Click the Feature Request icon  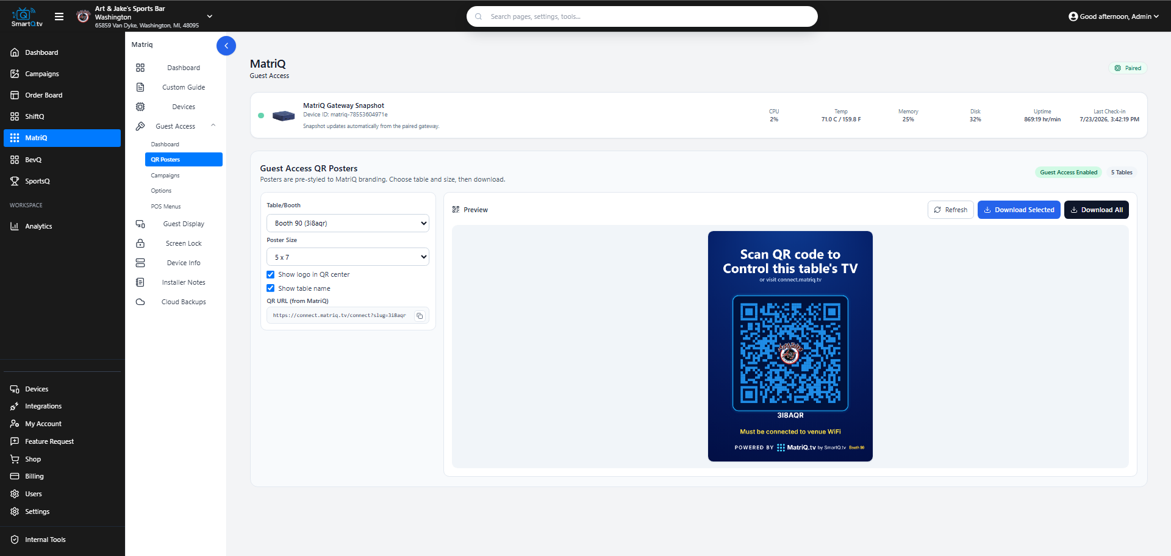click(x=15, y=441)
